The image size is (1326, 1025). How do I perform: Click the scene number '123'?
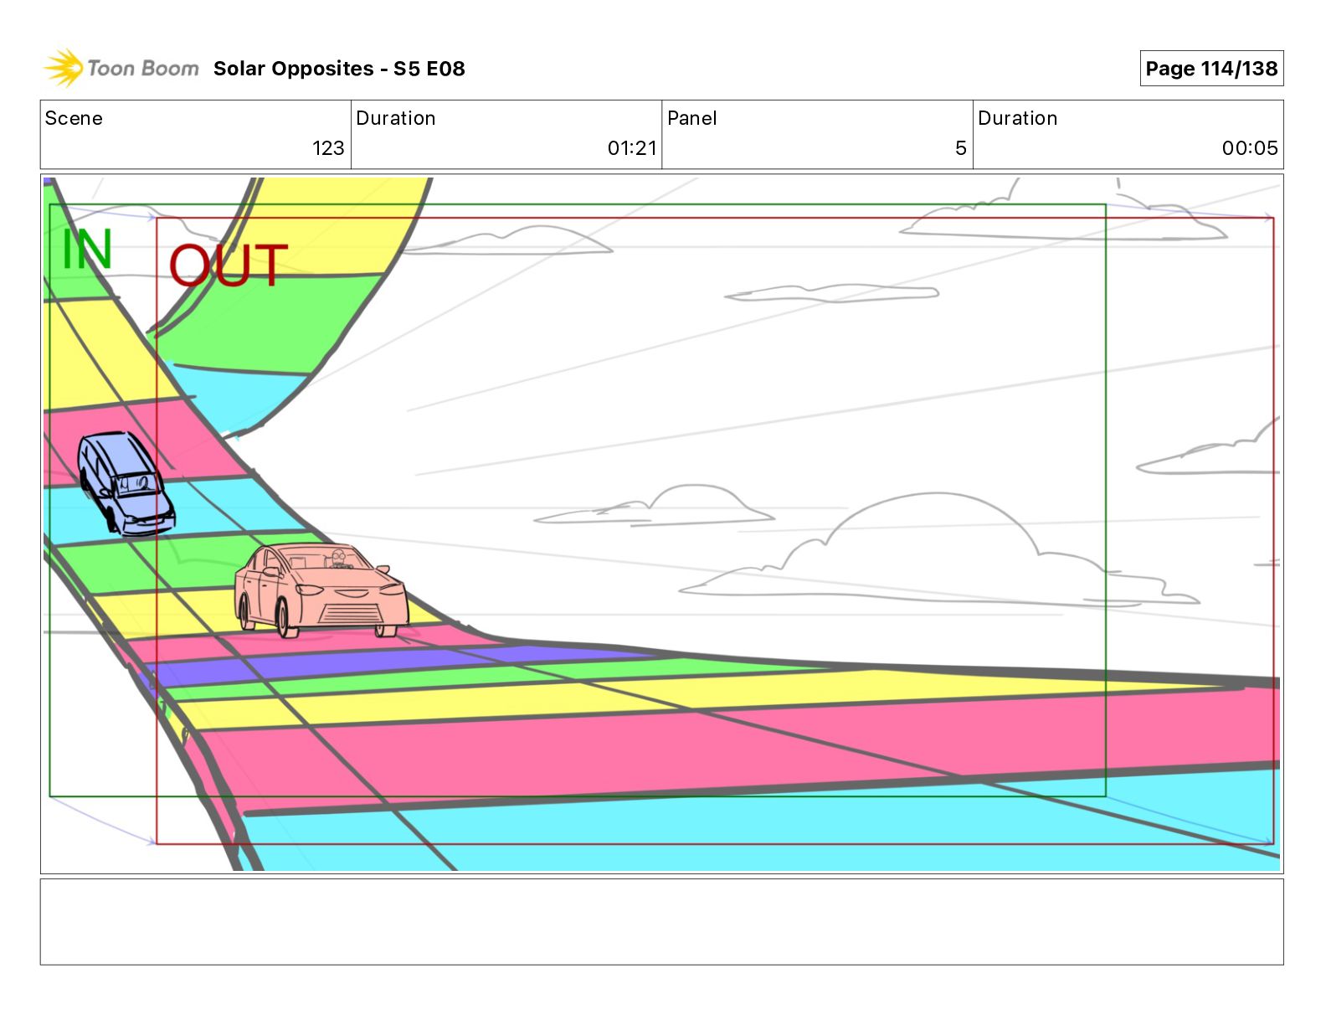pos(328,148)
